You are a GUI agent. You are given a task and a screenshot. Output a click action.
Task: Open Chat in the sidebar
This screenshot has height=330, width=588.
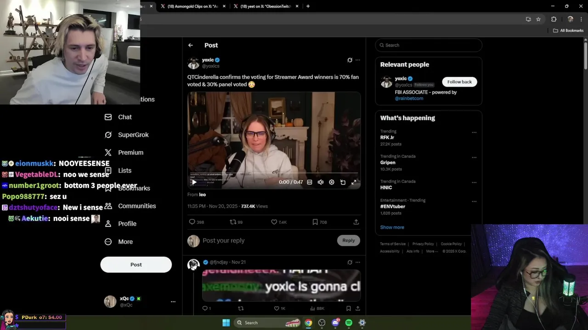pos(118,117)
